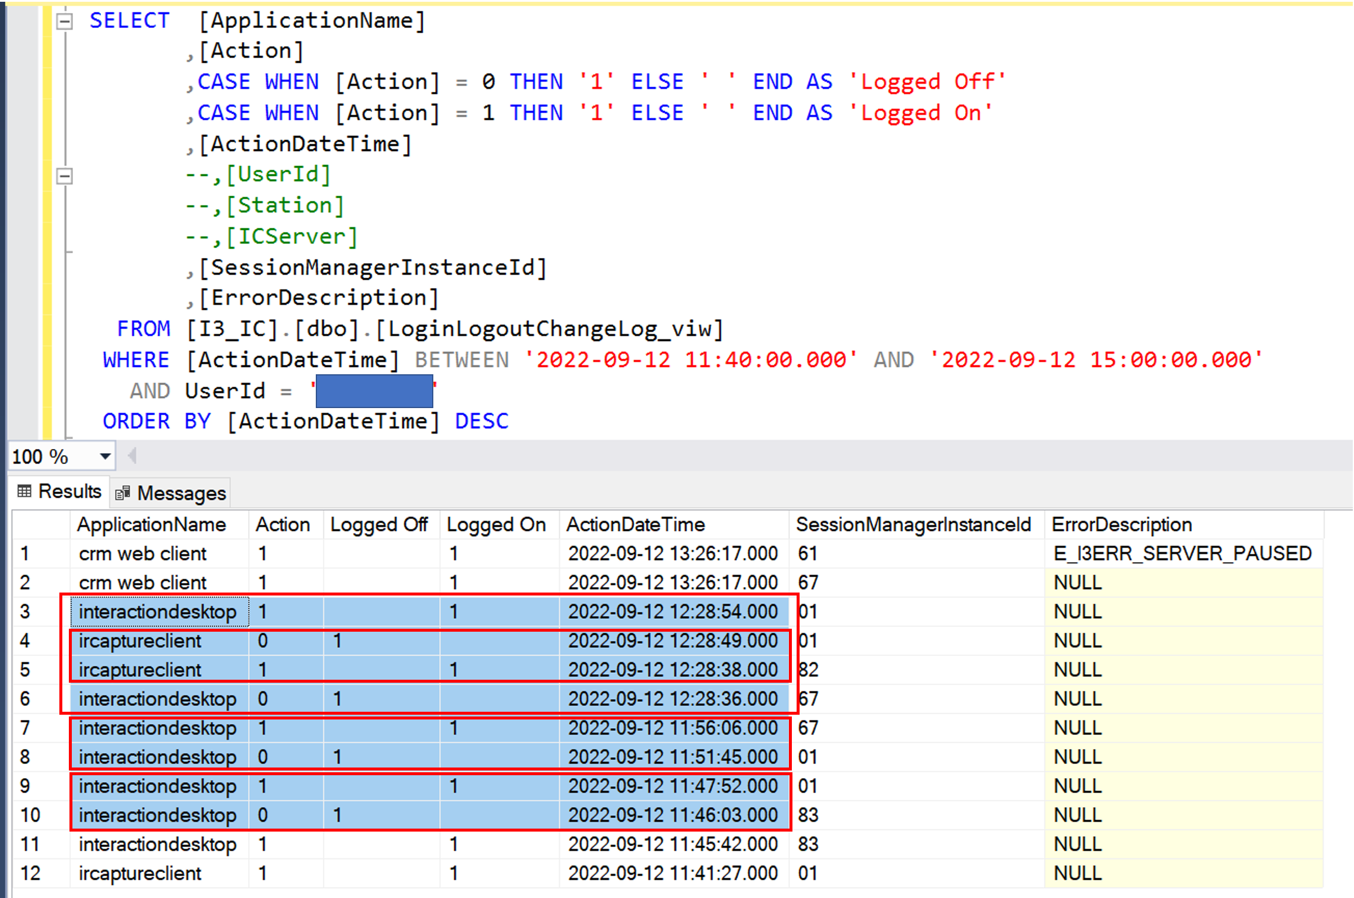Click the redacted UserId value in the query
The width and height of the screenshot is (1354, 898).
point(374,391)
